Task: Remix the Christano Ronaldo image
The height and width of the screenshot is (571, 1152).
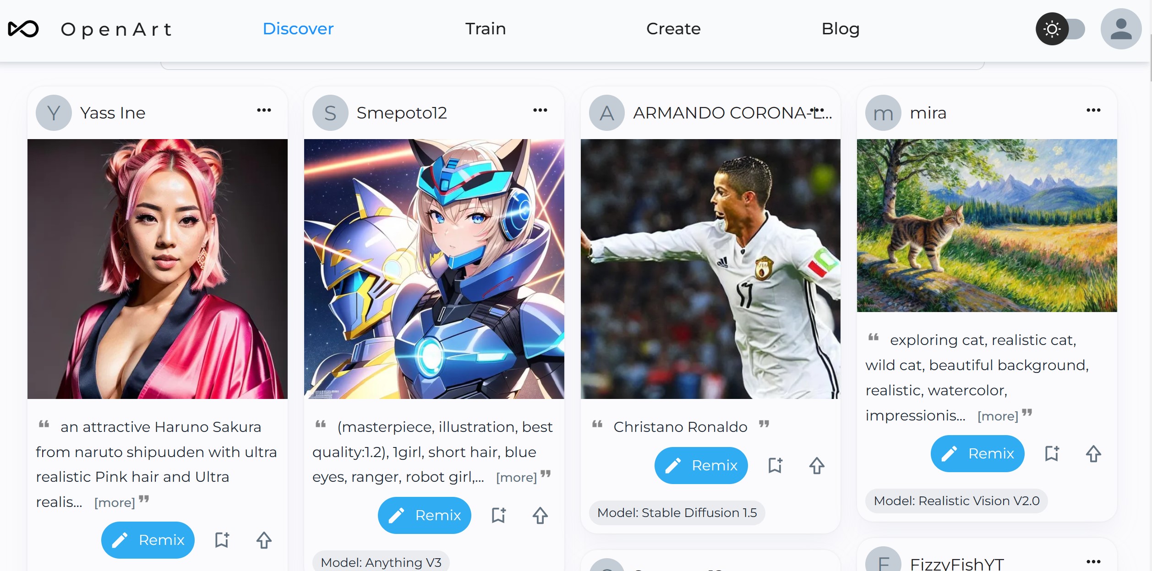Action: 701,465
